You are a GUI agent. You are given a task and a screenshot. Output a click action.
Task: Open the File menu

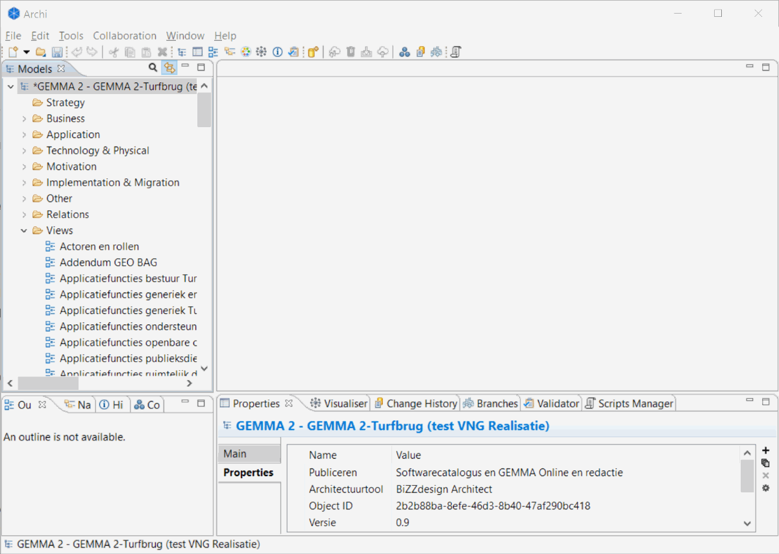13,36
